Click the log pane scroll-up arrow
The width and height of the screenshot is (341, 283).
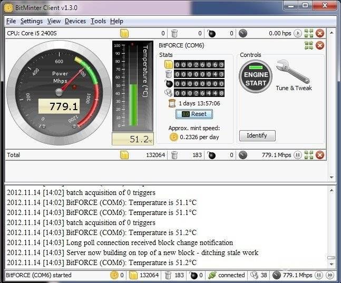tap(332, 191)
